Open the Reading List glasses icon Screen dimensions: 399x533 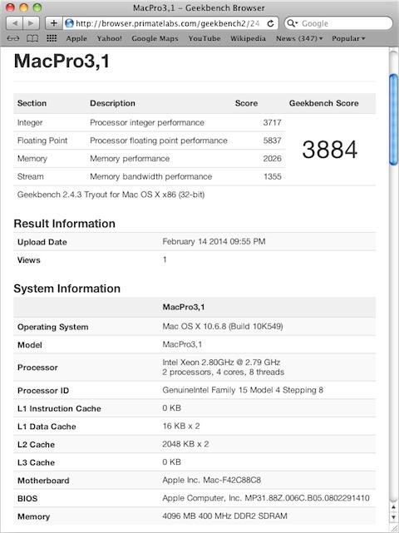pos(13,39)
